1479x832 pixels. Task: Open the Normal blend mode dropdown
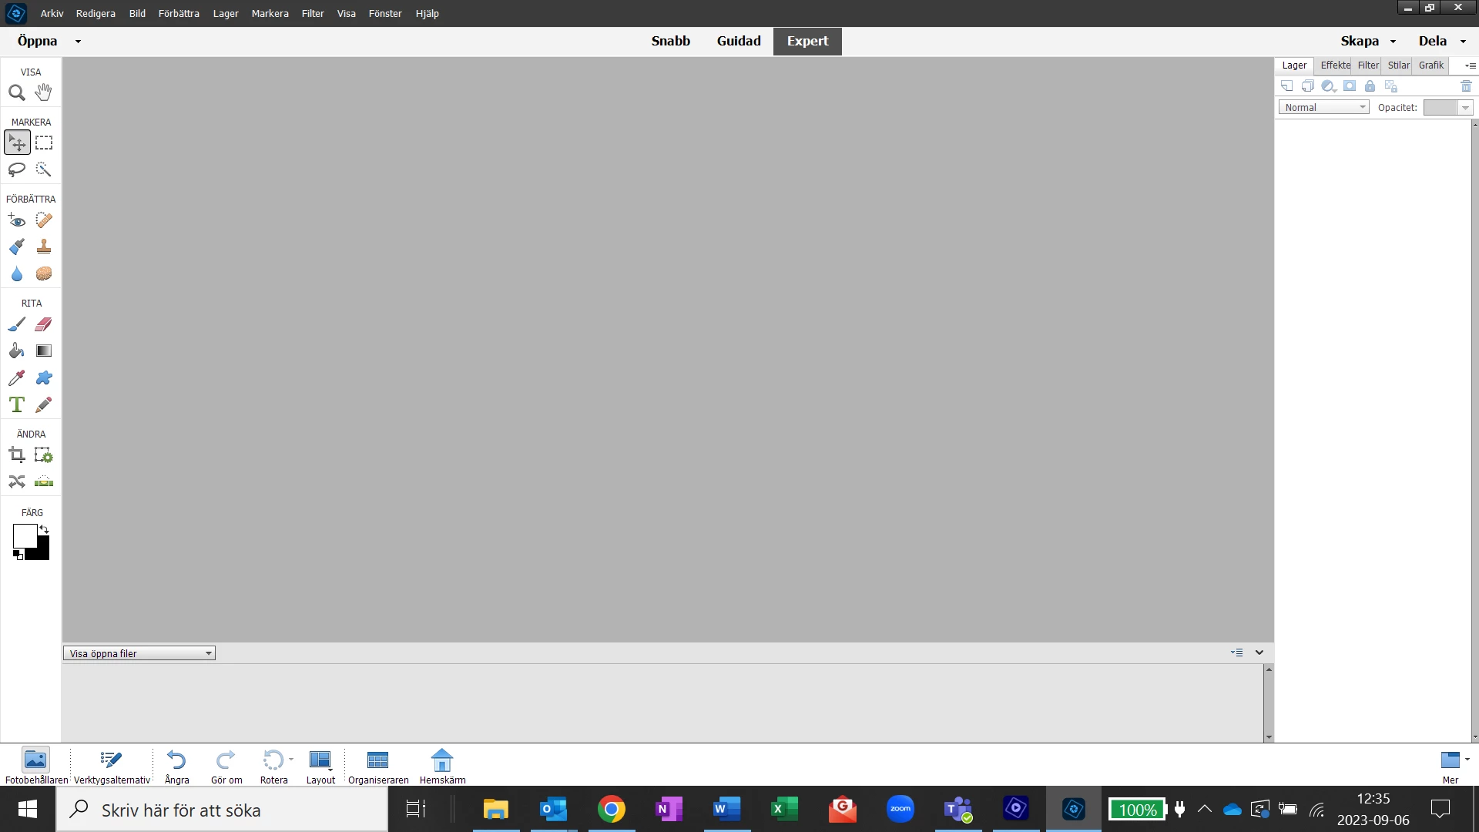tap(1323, 107)
